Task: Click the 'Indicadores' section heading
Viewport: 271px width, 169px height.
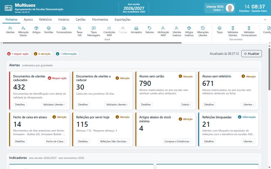Action: pos(18,158)
